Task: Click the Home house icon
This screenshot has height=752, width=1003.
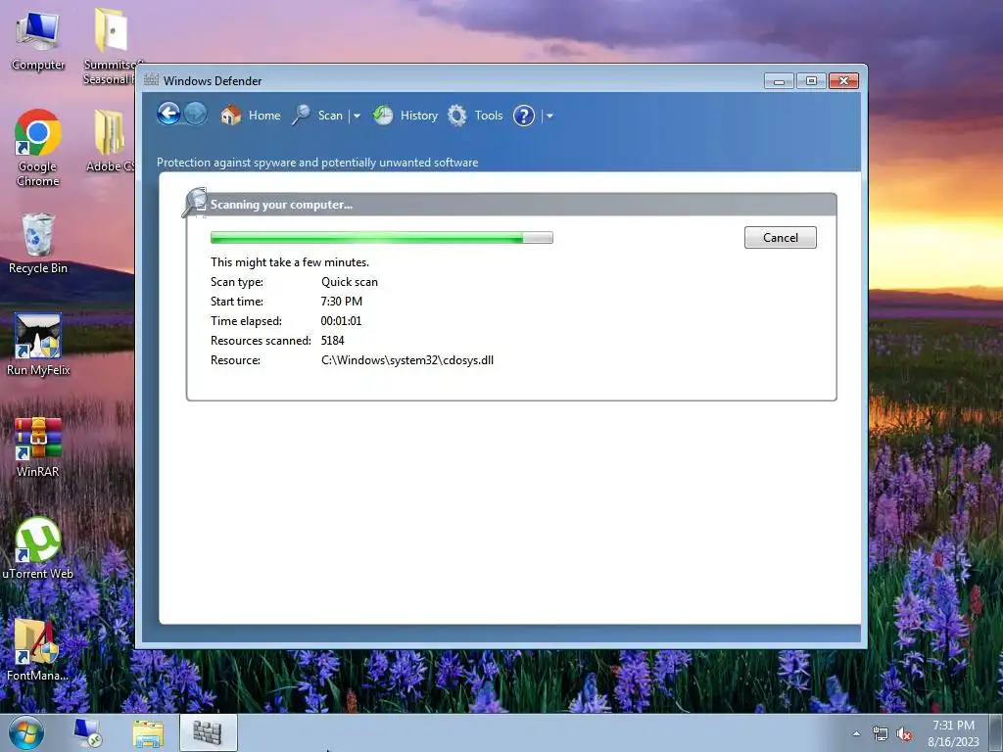Action: [x=231, y=116]
